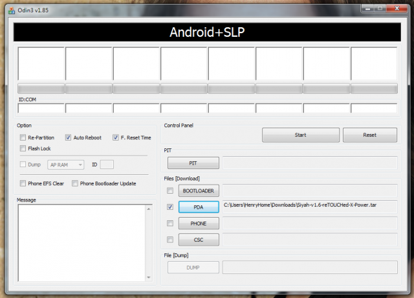Uncheck the checkbox beside PDA
This screenshot has width=414, height=298.
[170, 207]
